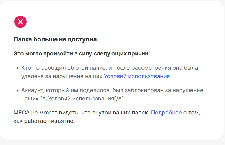Viewport: 225px width, 145px height.
Task: Click the red error X icon
Action: coord(20,22)
